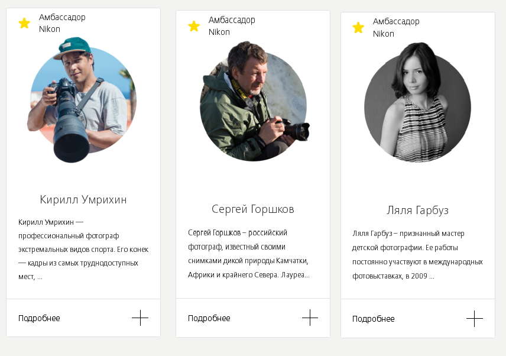Expand Сергей Горшков's card with the plus icon

tap(310, 318)
